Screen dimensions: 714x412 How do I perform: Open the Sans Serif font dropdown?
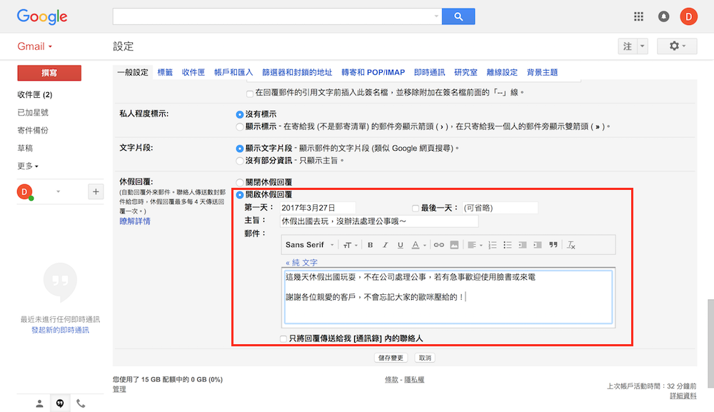click(310, 245)
